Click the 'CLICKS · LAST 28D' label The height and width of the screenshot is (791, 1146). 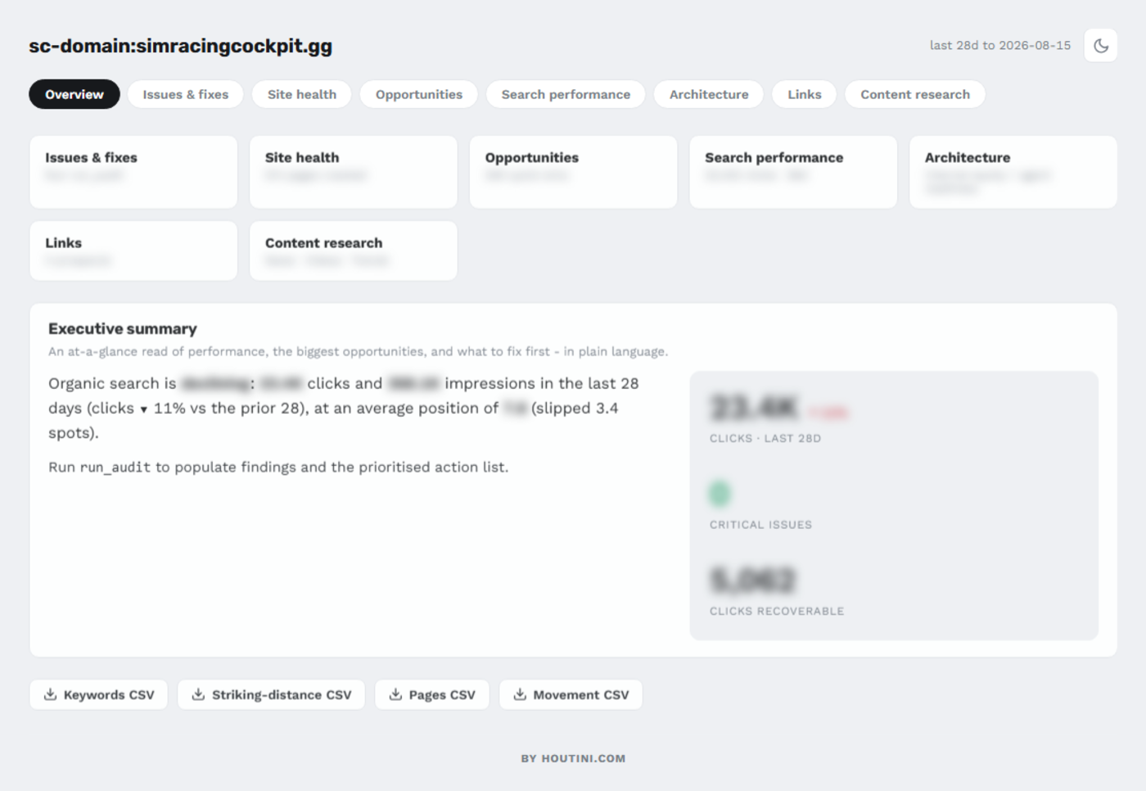pos(765,438)
